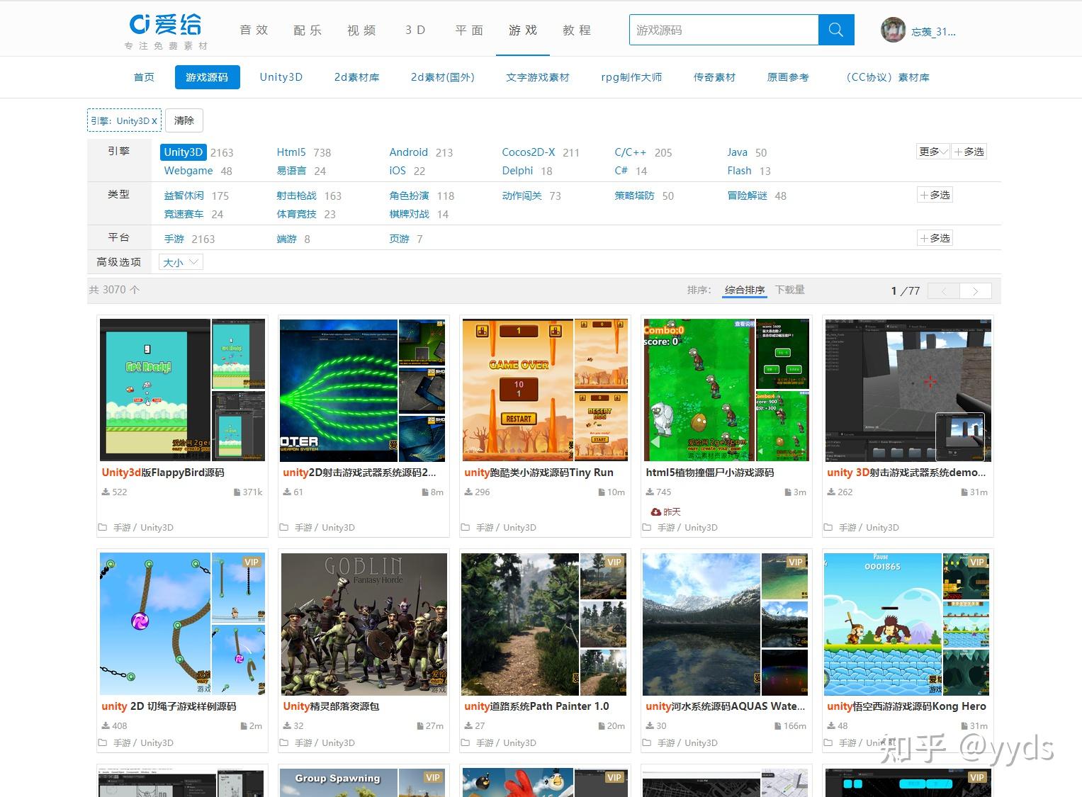The height and width of the screenshot is (797, 1082).
Task: Filter by 端游 platform
Action: coord(286,239)
